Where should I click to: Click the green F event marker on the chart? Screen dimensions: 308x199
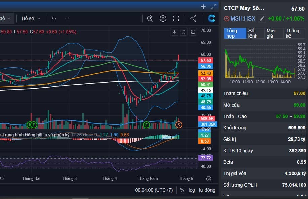[x=146, y=125]
